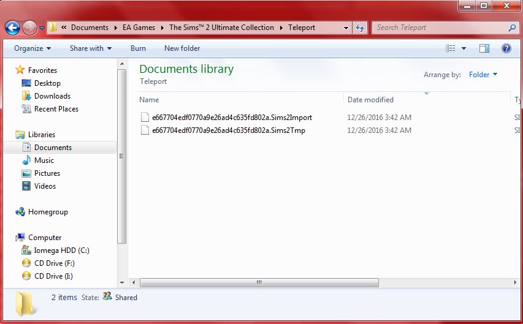The image size is (523, 324).
Task: Select Libraries in the navigation pane
Action: click(x=42, y=135)
